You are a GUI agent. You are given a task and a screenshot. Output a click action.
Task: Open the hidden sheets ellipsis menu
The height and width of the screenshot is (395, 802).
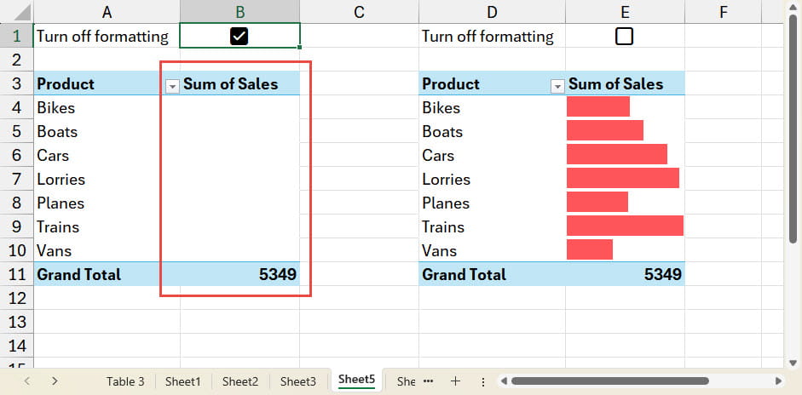(x=429, y=381)
